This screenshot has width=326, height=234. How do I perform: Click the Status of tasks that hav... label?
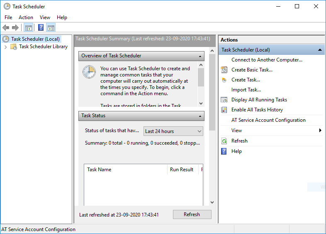[112, 131]
